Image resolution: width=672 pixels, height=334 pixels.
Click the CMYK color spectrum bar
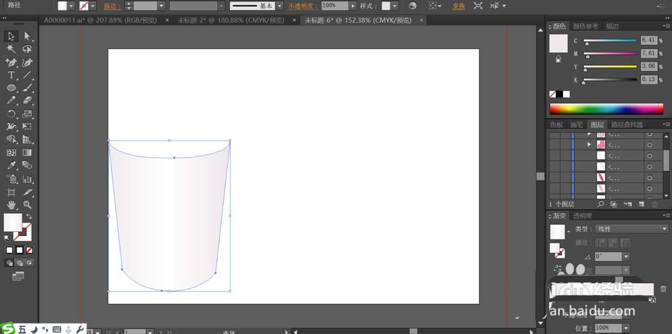point(606,109)
